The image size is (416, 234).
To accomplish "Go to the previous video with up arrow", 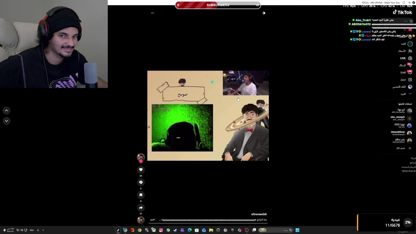I will coord(6,110).
